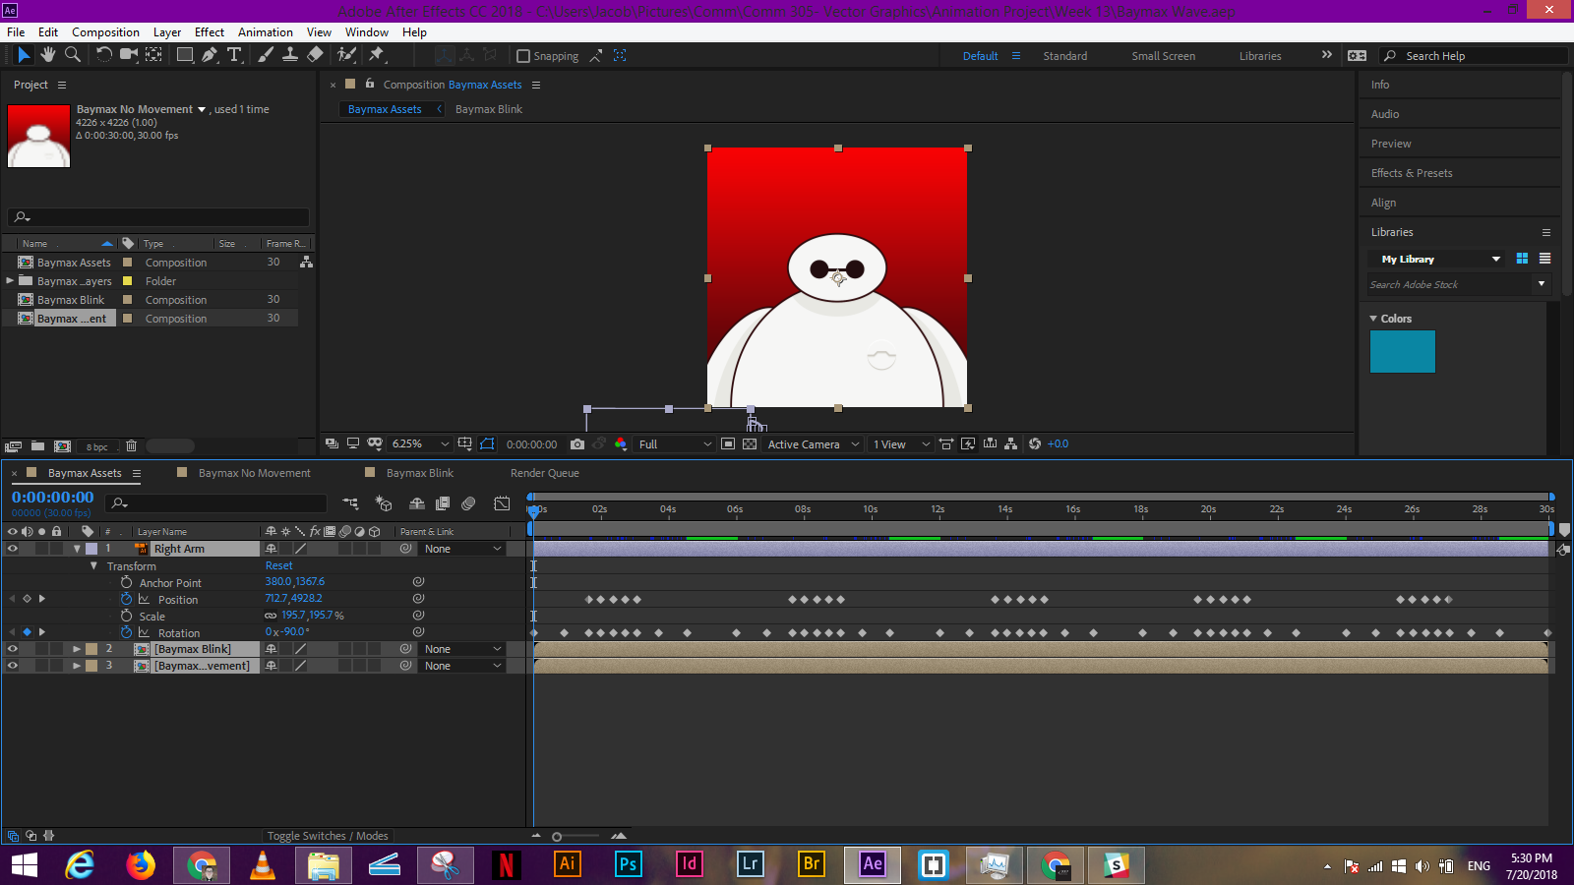
Task: Switch to the Baymax Blink timeline tab
Action: [419, 473]
